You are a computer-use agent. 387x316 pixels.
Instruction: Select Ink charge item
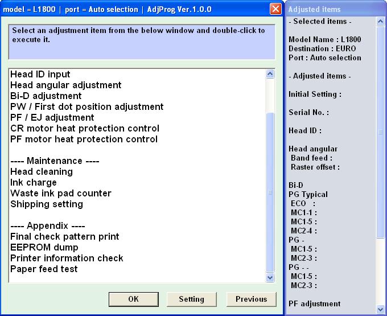coord(34,183)
